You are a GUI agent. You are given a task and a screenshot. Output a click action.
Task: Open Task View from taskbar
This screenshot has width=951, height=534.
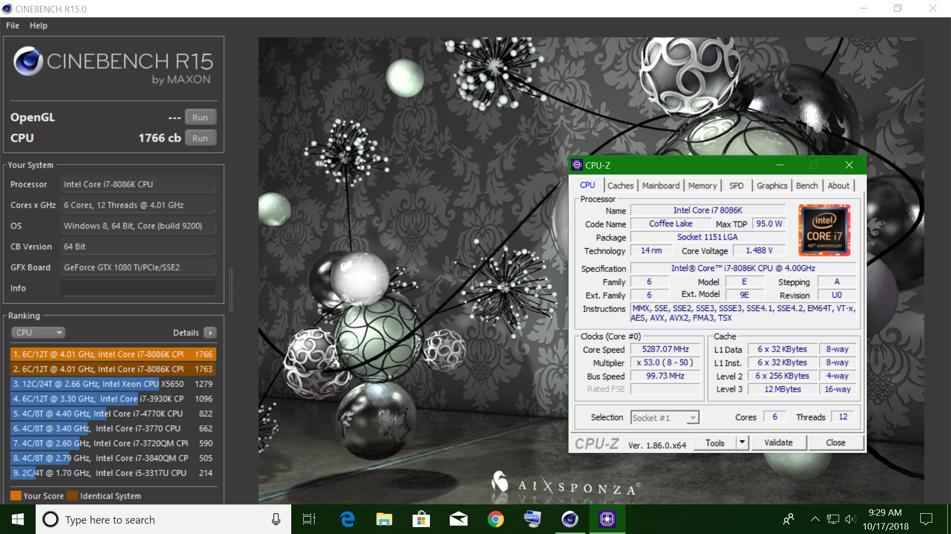pyautogui.click(x=309, y=519)
